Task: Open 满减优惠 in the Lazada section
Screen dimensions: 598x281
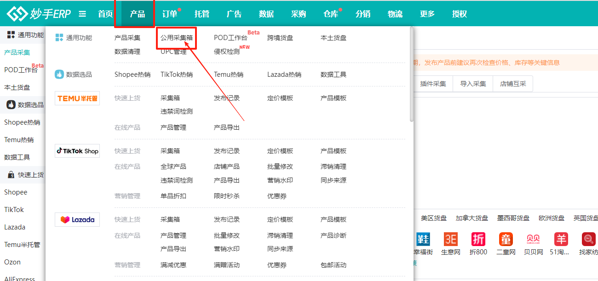Action: (173, 265)
